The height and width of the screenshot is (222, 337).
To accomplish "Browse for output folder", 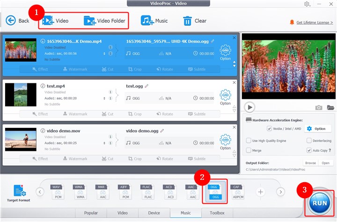I will [311, 163].
